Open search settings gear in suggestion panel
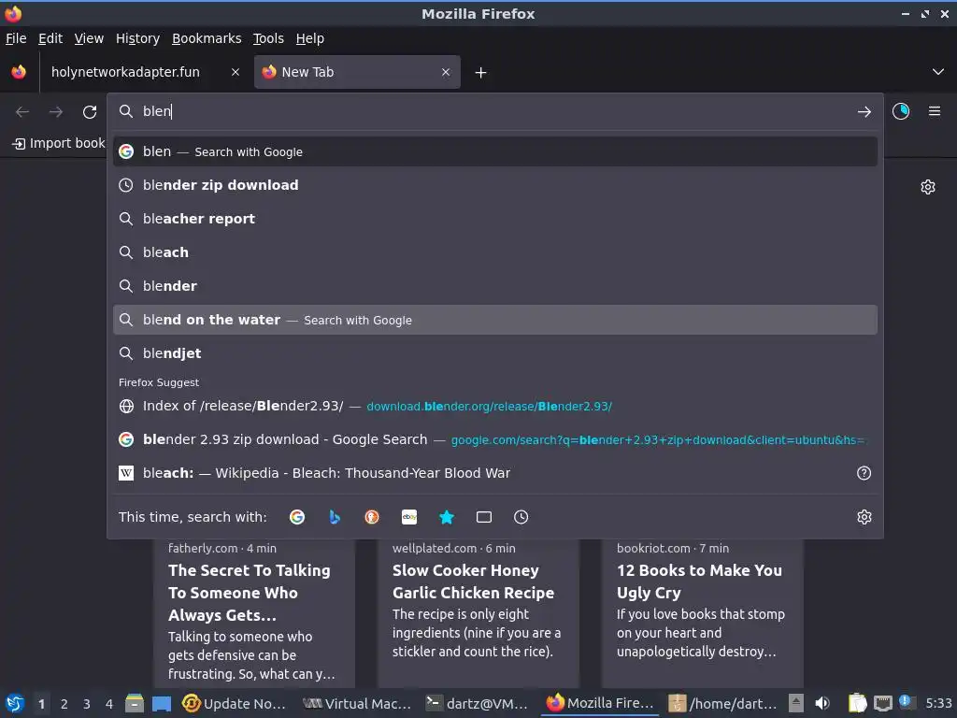The image size is (957, 718). click(x=864, y=517)
